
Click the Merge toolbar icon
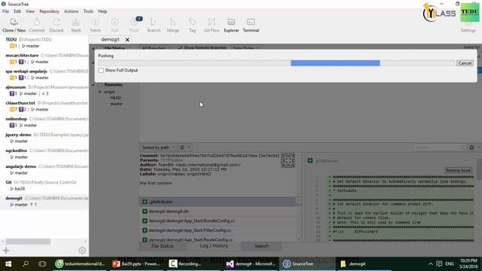point(172,25)
